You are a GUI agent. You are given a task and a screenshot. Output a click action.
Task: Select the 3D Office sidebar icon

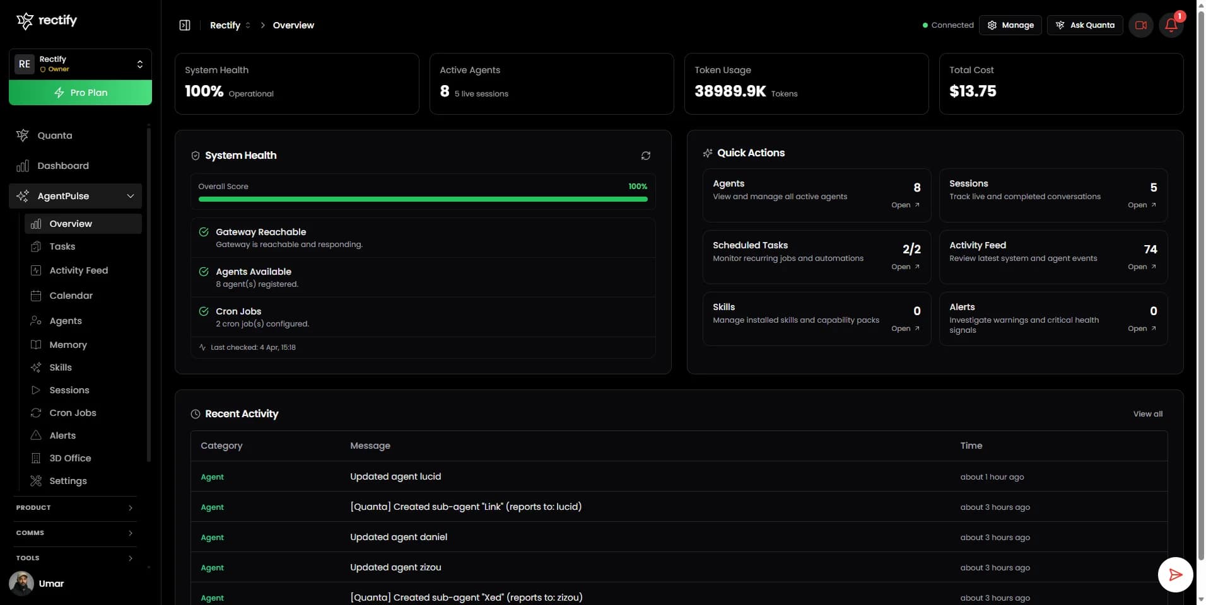click(35, 458)
